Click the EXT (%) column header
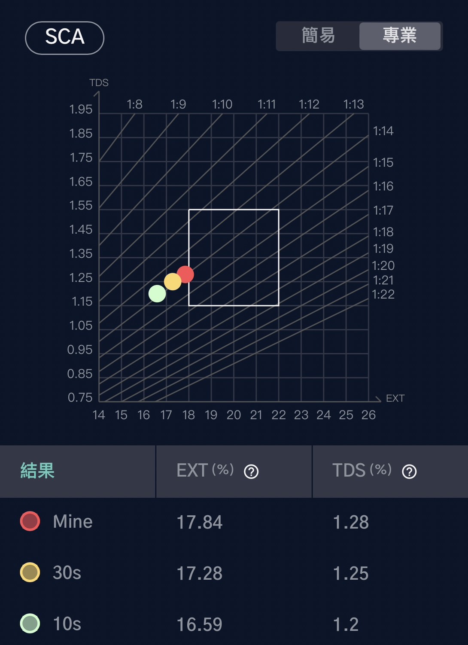Viewport: 468px width, 645px height. (x=205, y=471)
